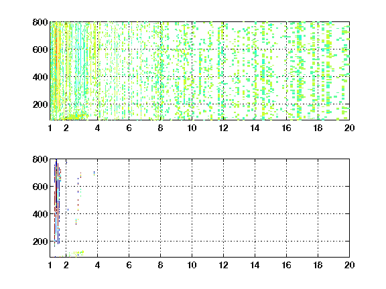This screenshot has height=289, width=386.
Task: Click x-axis tick label 12 under bottom plot
Action: pos(223,265)
